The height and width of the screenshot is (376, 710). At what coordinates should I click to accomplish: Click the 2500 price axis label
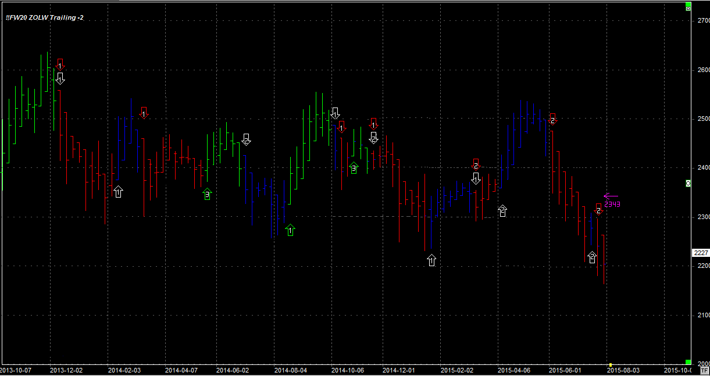[x=703, y=119]
